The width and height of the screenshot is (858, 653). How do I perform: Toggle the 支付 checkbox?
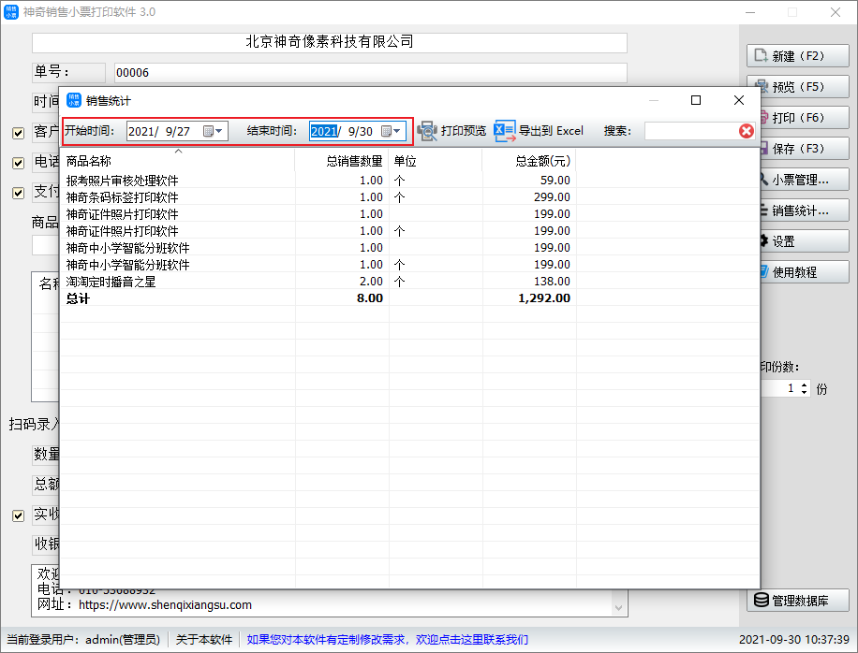pos(18,193)
